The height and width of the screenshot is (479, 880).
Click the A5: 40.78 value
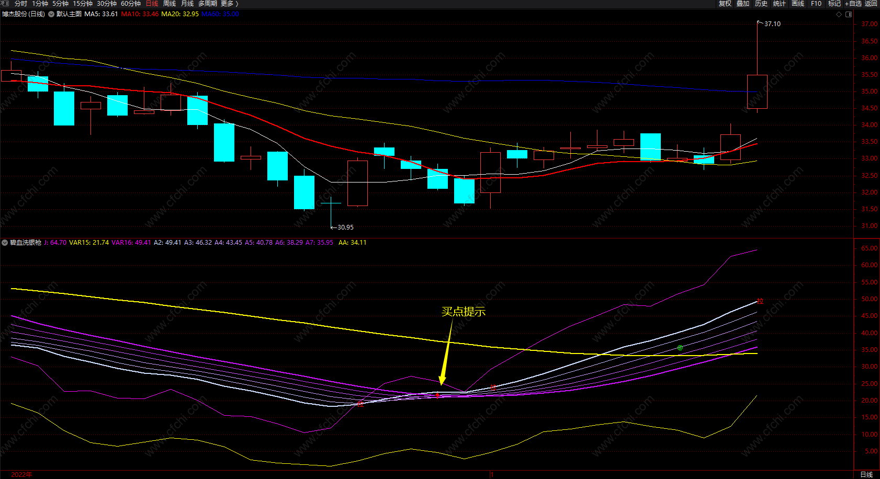click(x=259, y=243)
